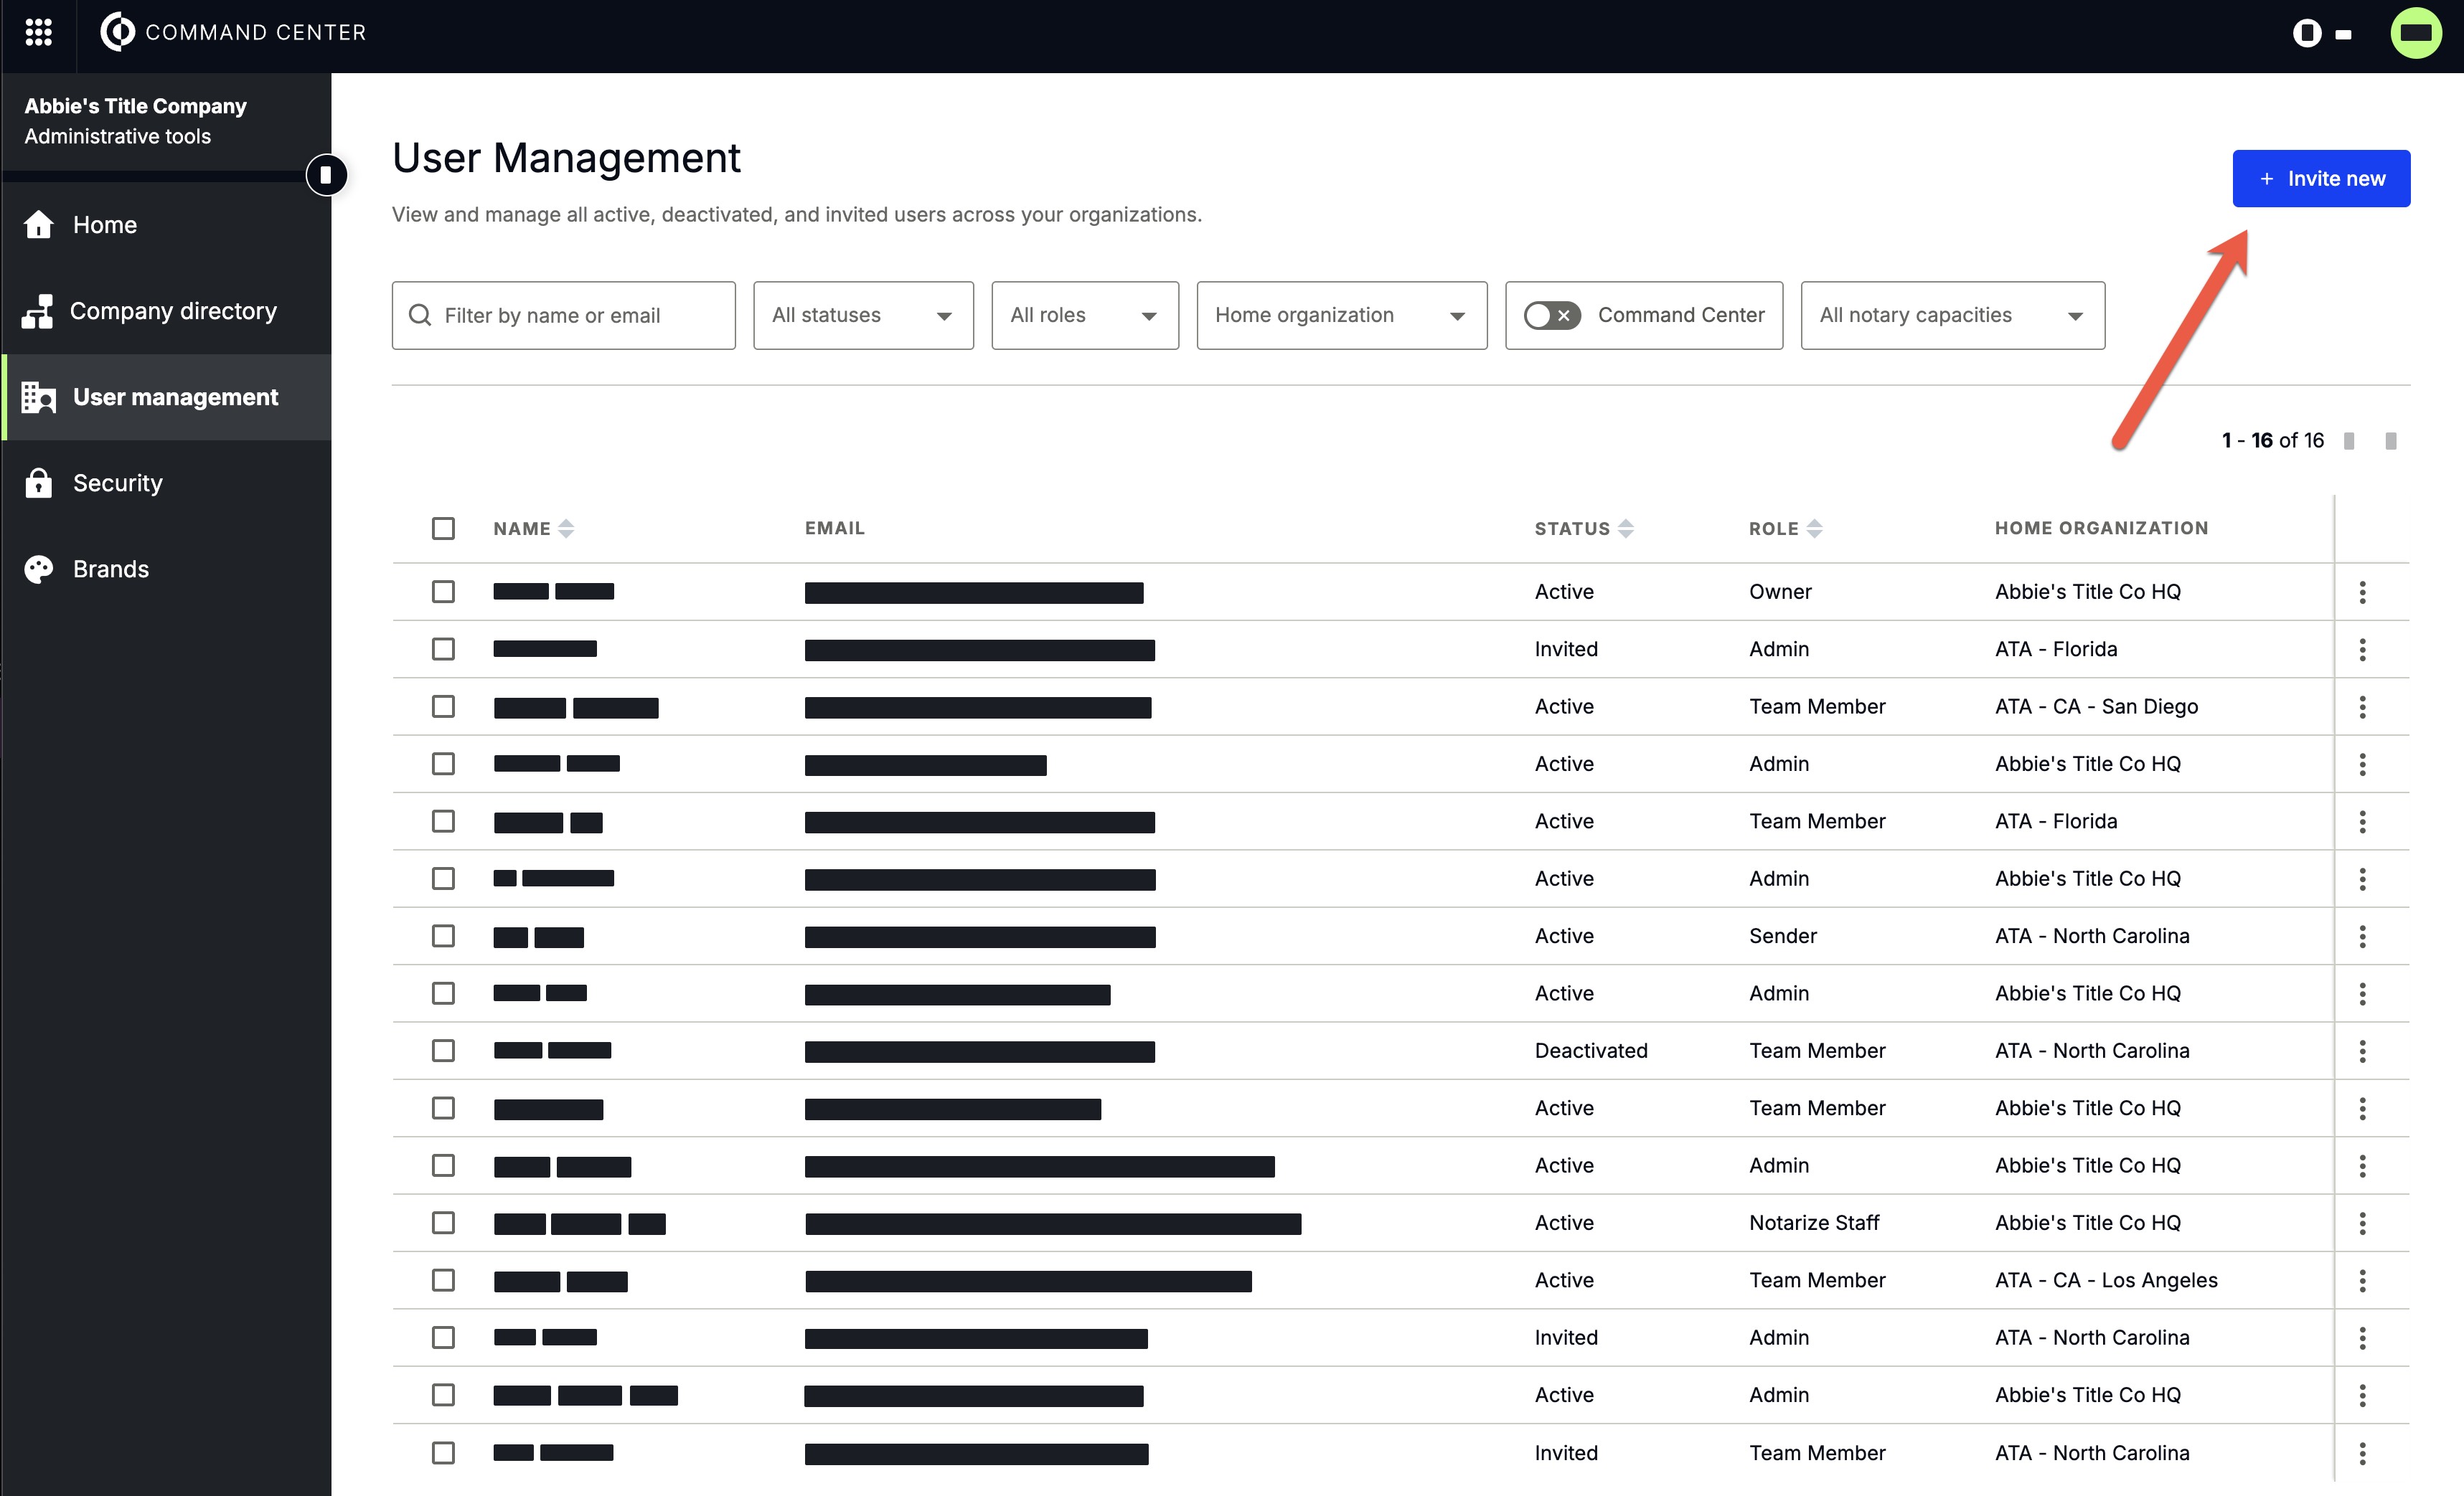Click the Company directory hierarchy icon
2464x1496 pixels.
point(38,311)
